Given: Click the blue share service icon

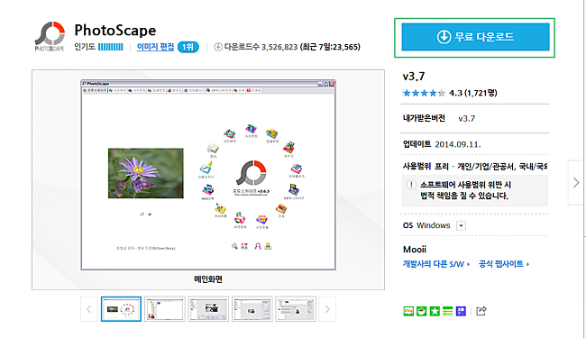Looking at the screenshot, I should coord(462,311).
